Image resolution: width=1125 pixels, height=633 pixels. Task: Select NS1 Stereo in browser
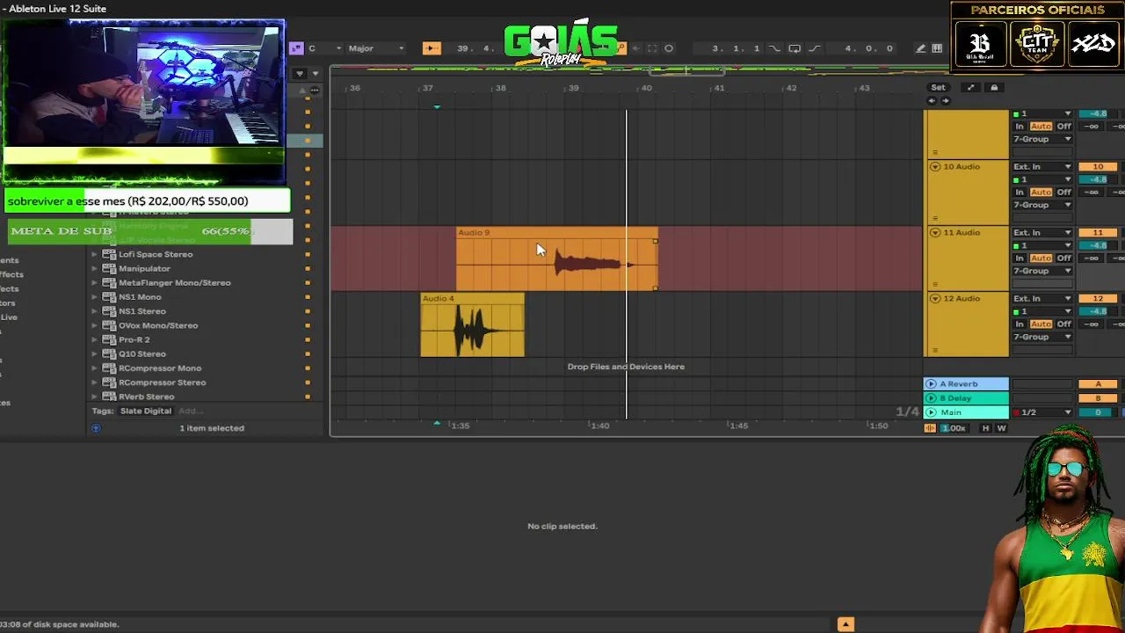(x=142, y=311)
